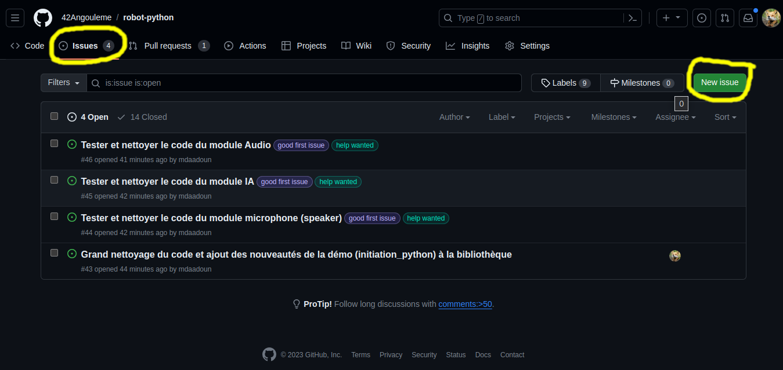Viewport: 783px width, 370px height.
Task: Open 42Angouleme organization link
Action: (86, 17)
